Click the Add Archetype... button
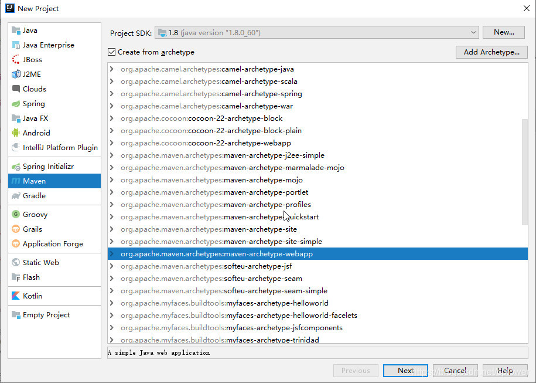Viewport: 536px width, 383px height. click(491, 52)
